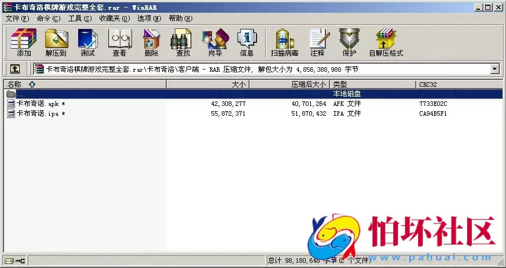
Task: Sort by 大小 column header
Action: click(208, 85)
